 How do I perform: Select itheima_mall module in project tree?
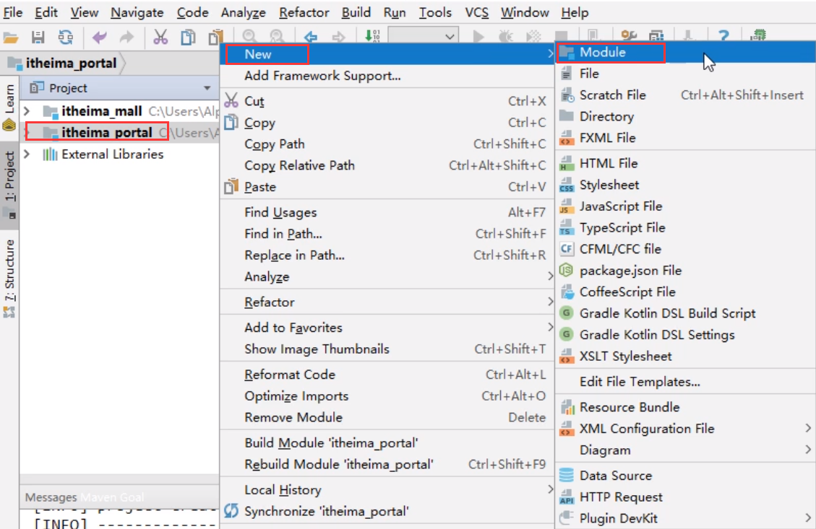click(119, 110)
